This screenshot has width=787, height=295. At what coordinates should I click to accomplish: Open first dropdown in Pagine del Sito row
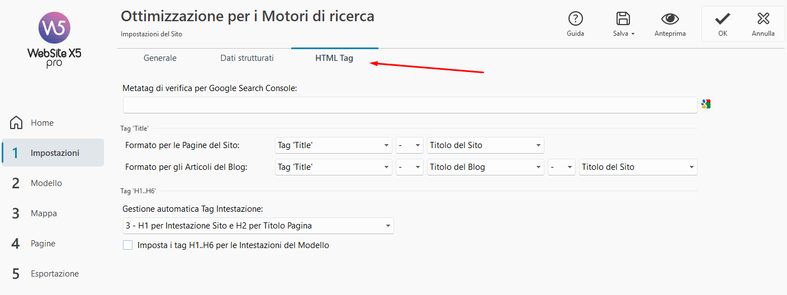[334, 145]
